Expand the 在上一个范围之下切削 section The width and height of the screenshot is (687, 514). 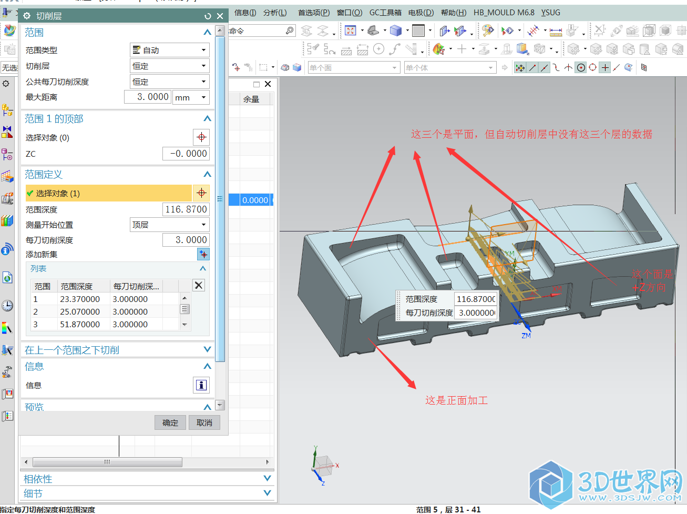207,349
